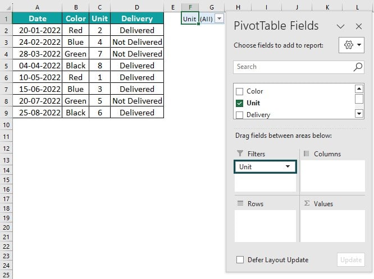The height and width of the screenshot is (279, 374).
Task: Click the field list scrollbar thumb
Action: coord(359,99)
